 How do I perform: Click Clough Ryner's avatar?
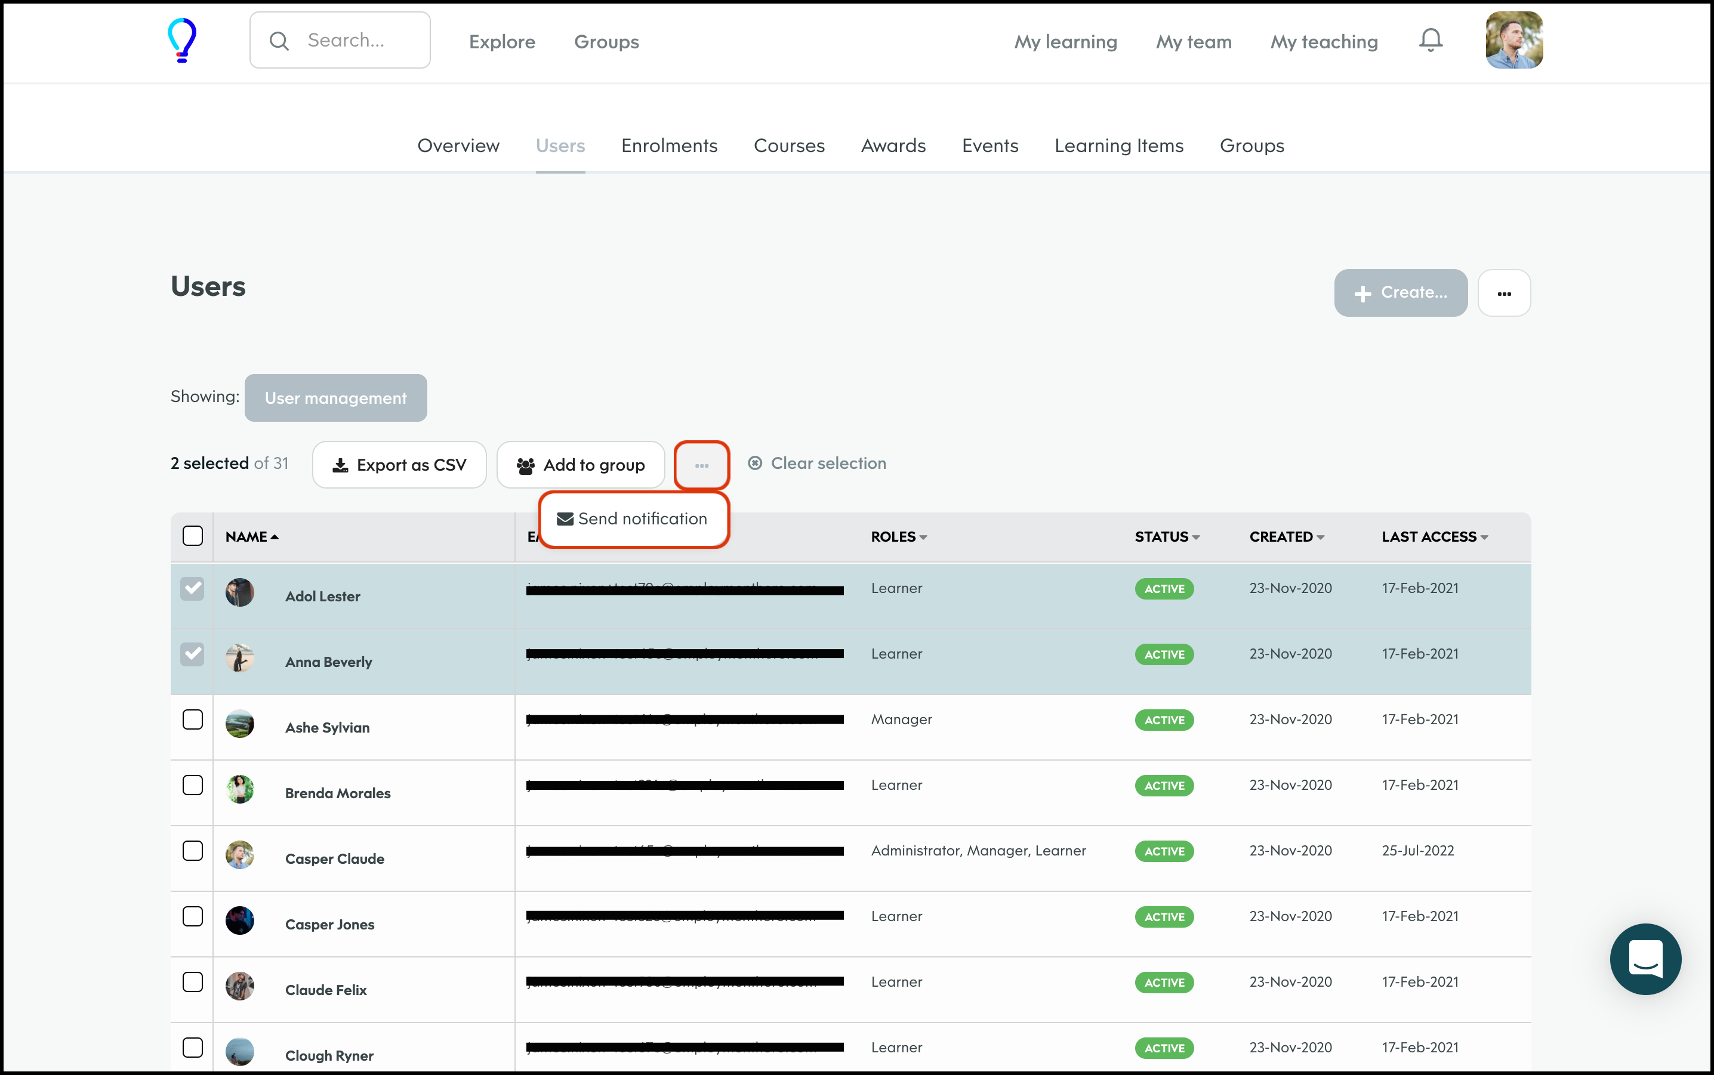(240, 1052)
